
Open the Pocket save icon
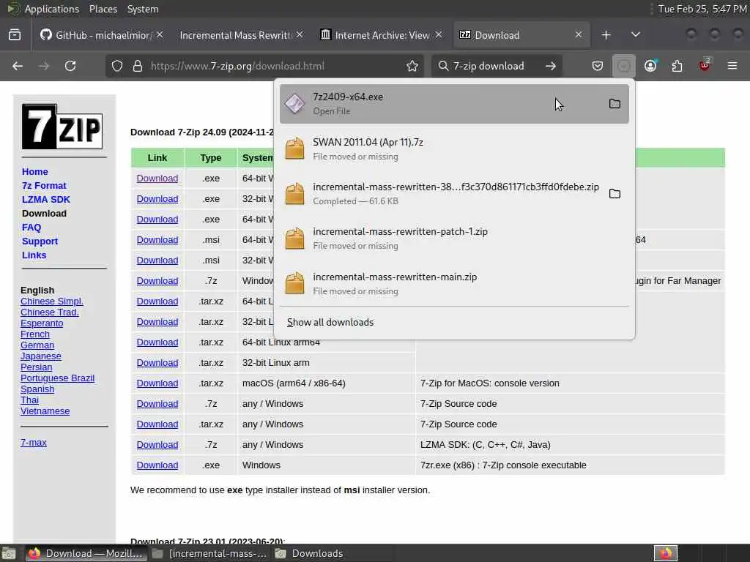[598, 66]
